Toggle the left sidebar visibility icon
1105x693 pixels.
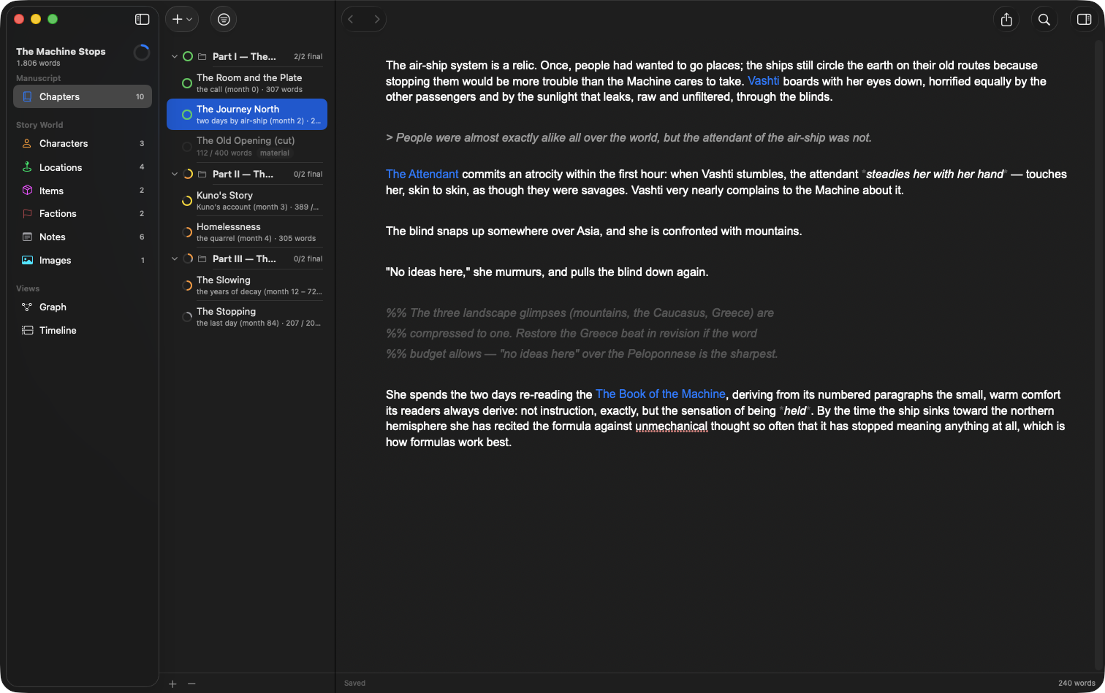(143, 20)
